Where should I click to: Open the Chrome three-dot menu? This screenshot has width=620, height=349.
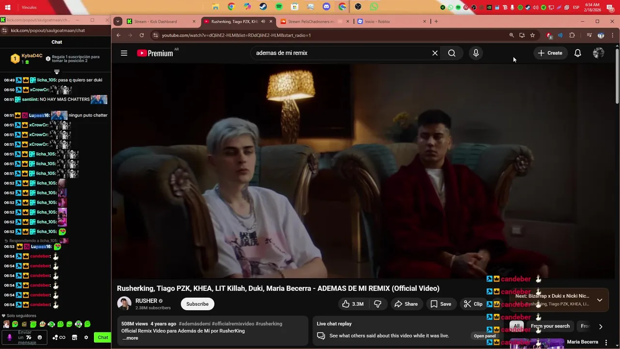pyautogui.click(x=613, y=35)
